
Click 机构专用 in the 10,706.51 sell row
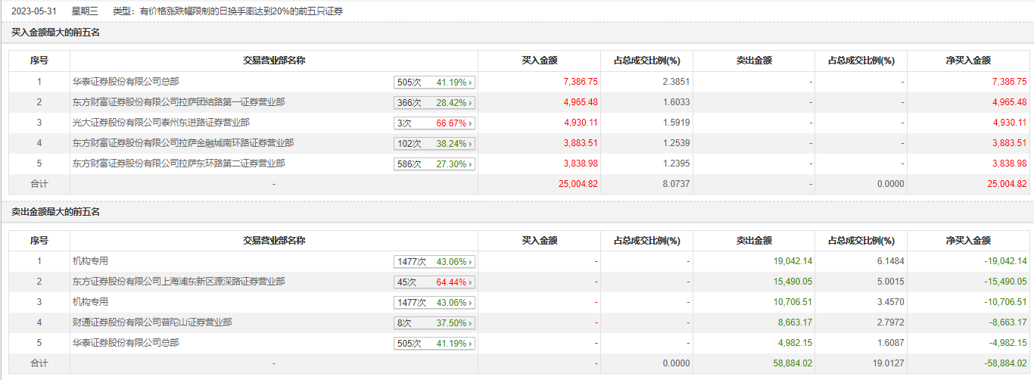pyautogui.click(x=90, y=301)
